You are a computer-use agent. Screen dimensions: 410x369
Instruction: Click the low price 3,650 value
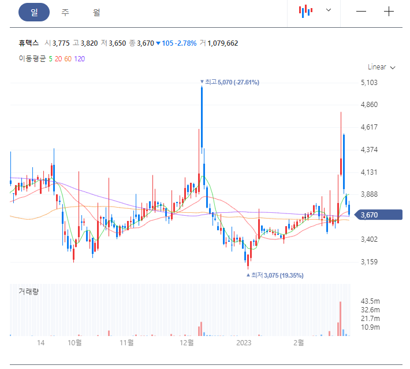[x=117, y=43]
